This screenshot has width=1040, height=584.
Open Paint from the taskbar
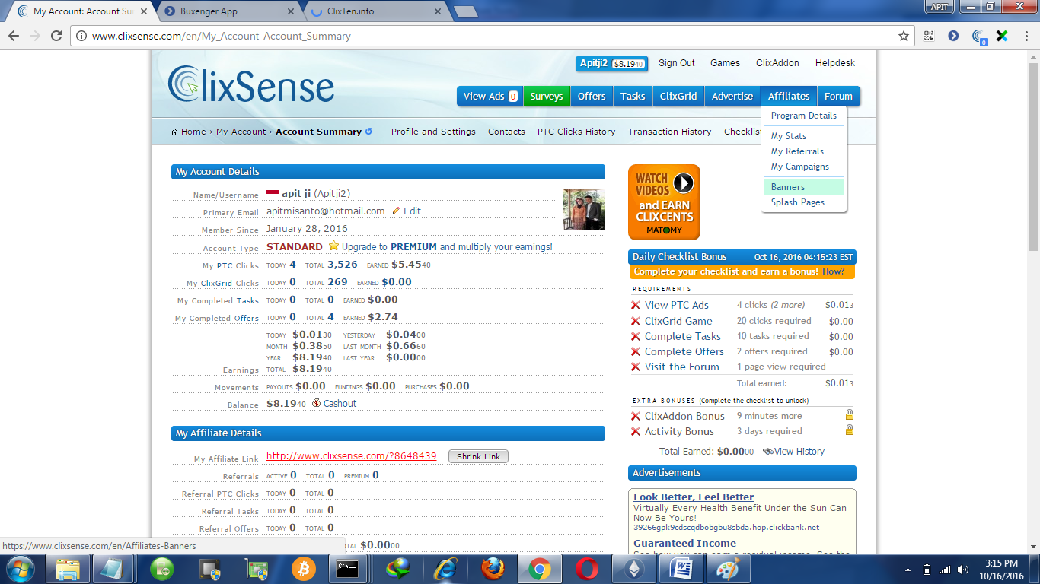pyautogui.click(x=729, y=569)
